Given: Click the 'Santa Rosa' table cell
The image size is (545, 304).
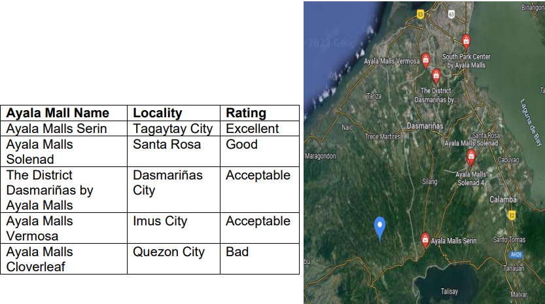Looking at the screenshot, I should [x=174, y=151].
